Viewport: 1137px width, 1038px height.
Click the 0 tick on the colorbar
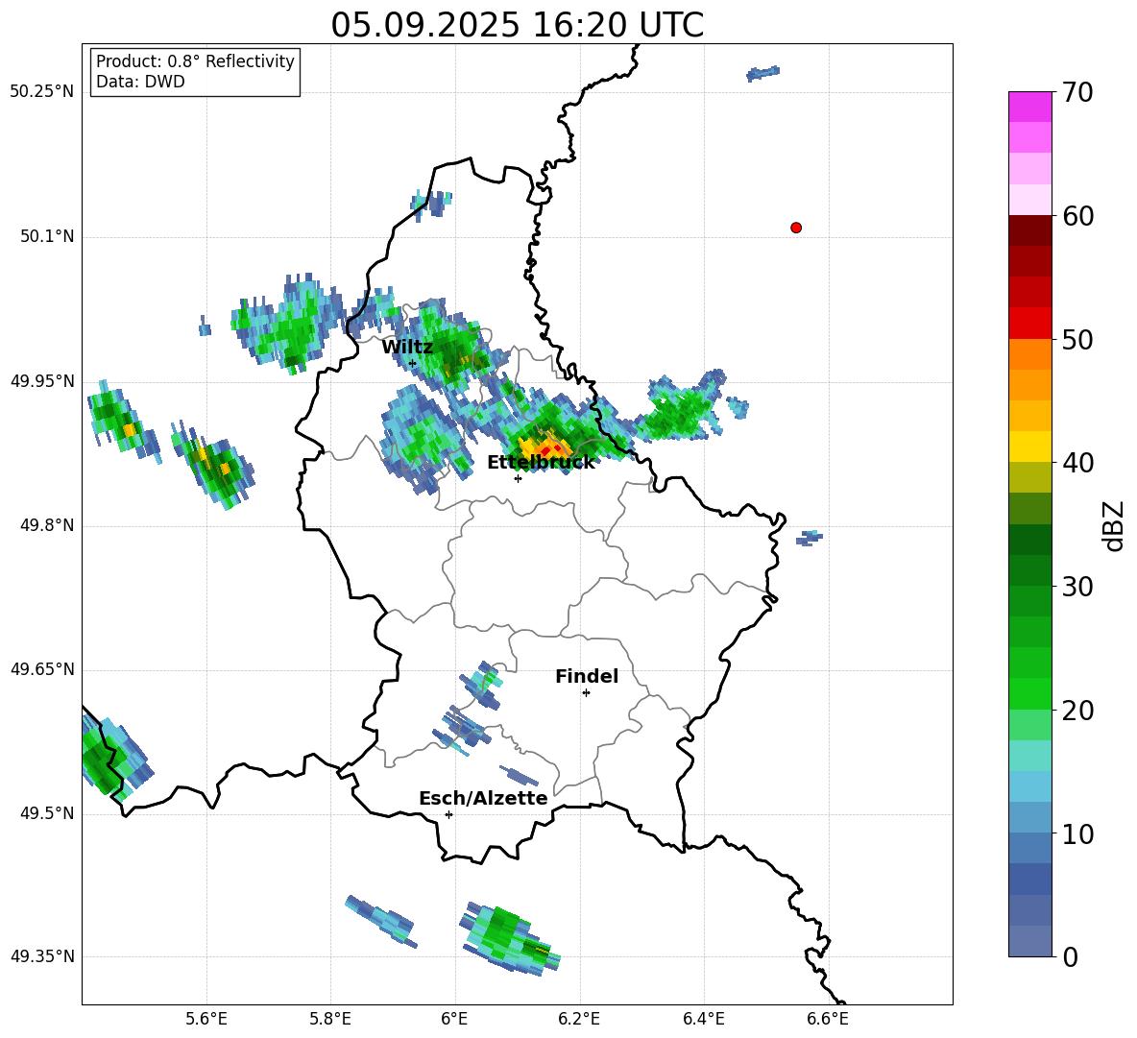pyautogui.click(x=1070, y=956)
